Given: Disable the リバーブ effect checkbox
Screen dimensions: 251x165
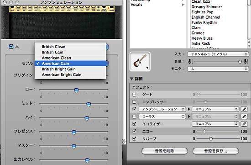Looking at the screenshot, I should [x=134, y=138].
